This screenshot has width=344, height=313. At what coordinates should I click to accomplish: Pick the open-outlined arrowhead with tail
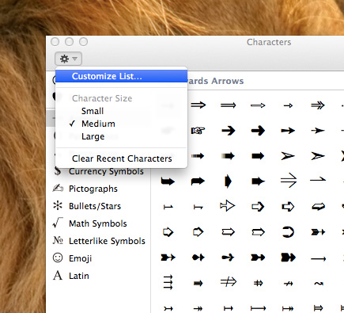pos(227,206)
